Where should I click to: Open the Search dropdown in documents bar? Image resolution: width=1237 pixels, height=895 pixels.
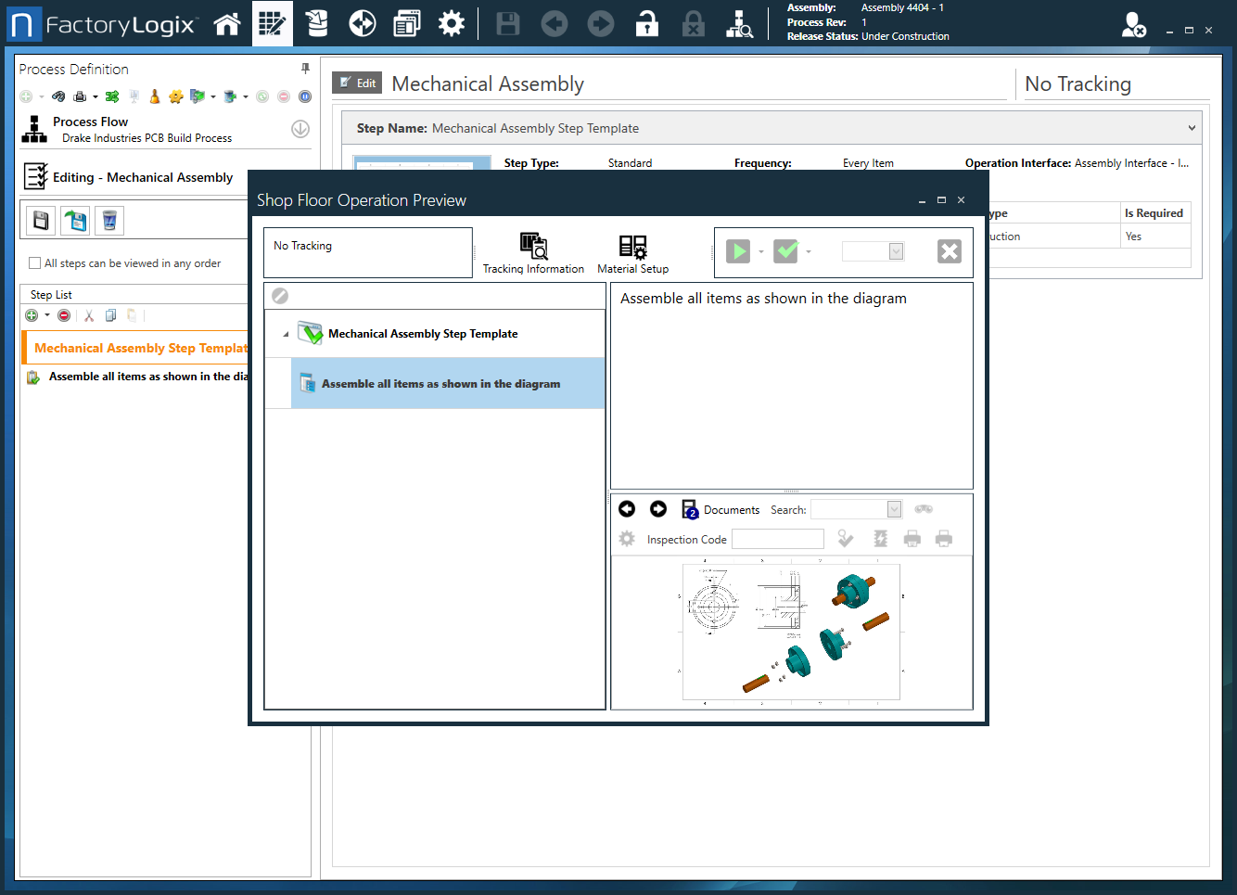(894, 509)
